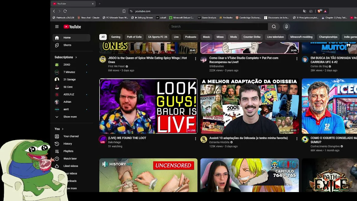Close the YouTube browser tab

coord(93,4)
